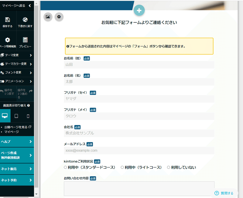Click the palette icon for テーマ変更
Image resolution: width=243 pixels, height=198 pixels.
tap(2, 55)
